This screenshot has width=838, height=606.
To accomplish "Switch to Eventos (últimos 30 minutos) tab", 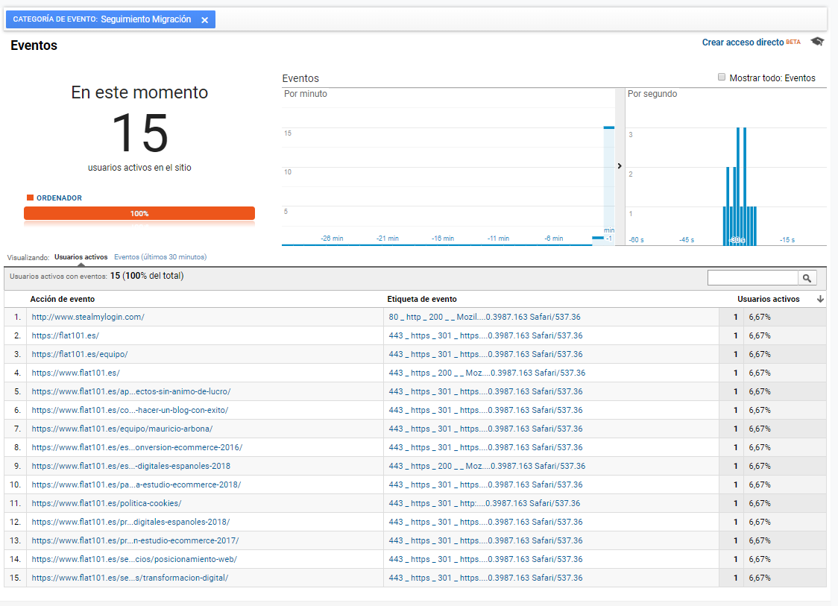I will click(160, 257).
